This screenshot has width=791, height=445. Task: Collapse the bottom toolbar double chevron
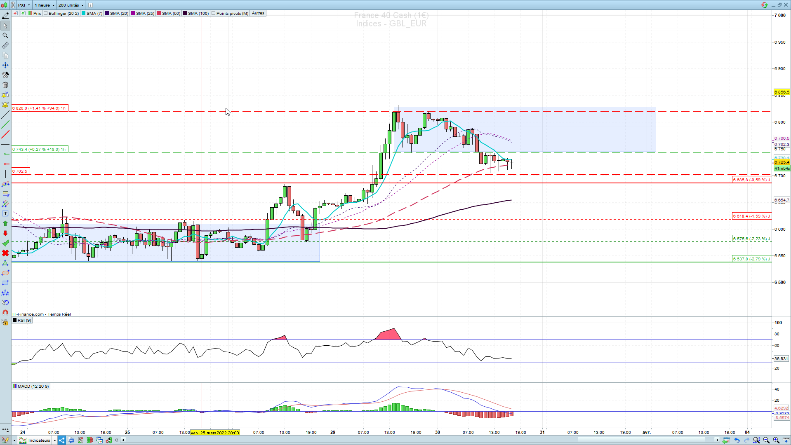click(117, 440)
